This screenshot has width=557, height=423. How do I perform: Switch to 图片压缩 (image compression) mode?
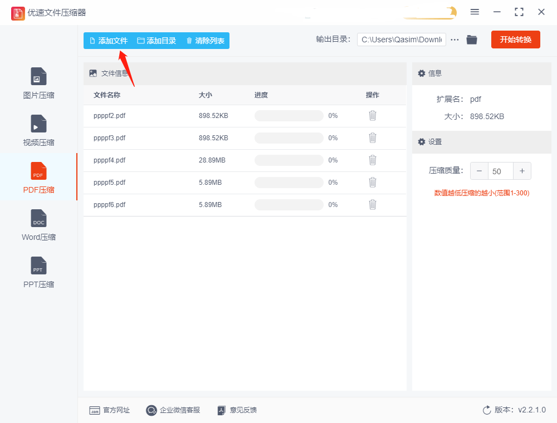coord(38,83)
